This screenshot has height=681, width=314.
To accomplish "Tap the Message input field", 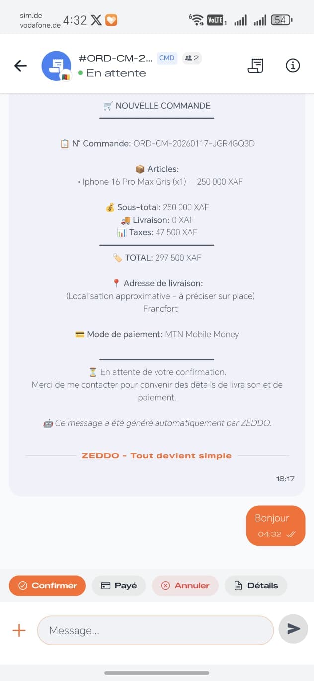I will pyautogui.click(x=155, y=629).
